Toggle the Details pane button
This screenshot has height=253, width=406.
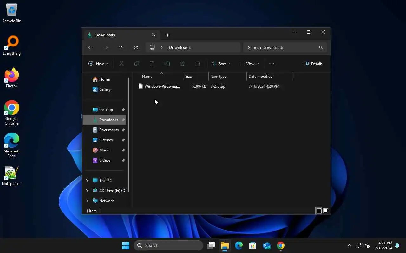coord(313,64)
